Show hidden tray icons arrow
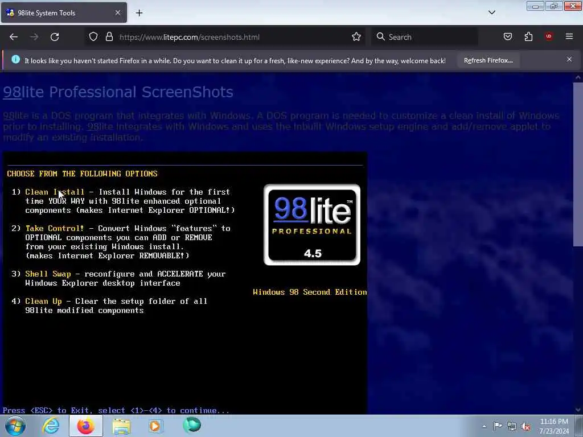The height and width of the screenshot is (437, 583). click(484, 427)
